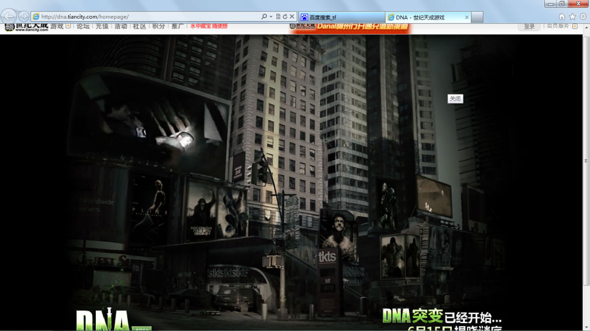Screen dimensions: 590x331
Task: Open browser Tools gear icon
Action: click(x=583, y=17)
